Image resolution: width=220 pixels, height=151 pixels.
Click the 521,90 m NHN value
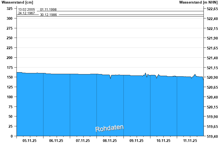212,38
